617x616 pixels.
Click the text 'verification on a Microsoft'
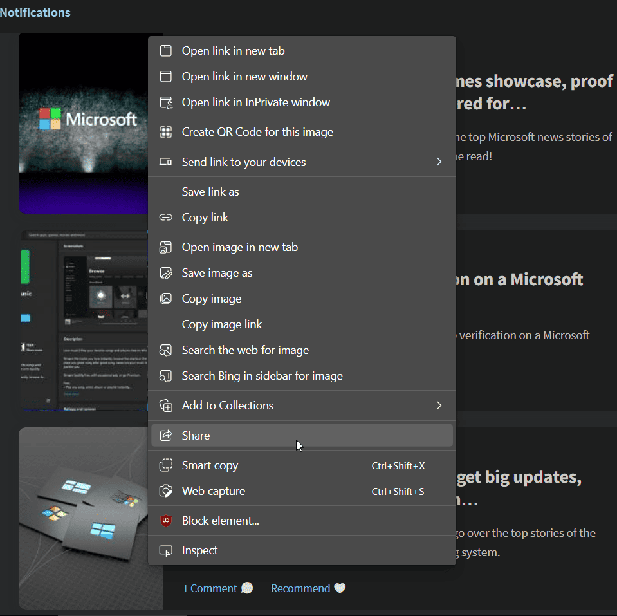click(524, 335)
